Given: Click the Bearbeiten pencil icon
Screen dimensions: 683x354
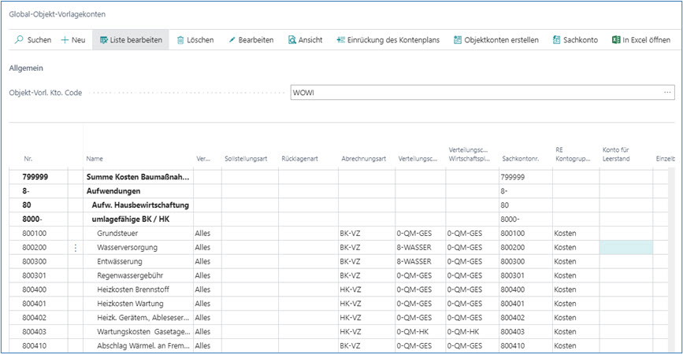Looking at the screenshot, I should (232, 40).
